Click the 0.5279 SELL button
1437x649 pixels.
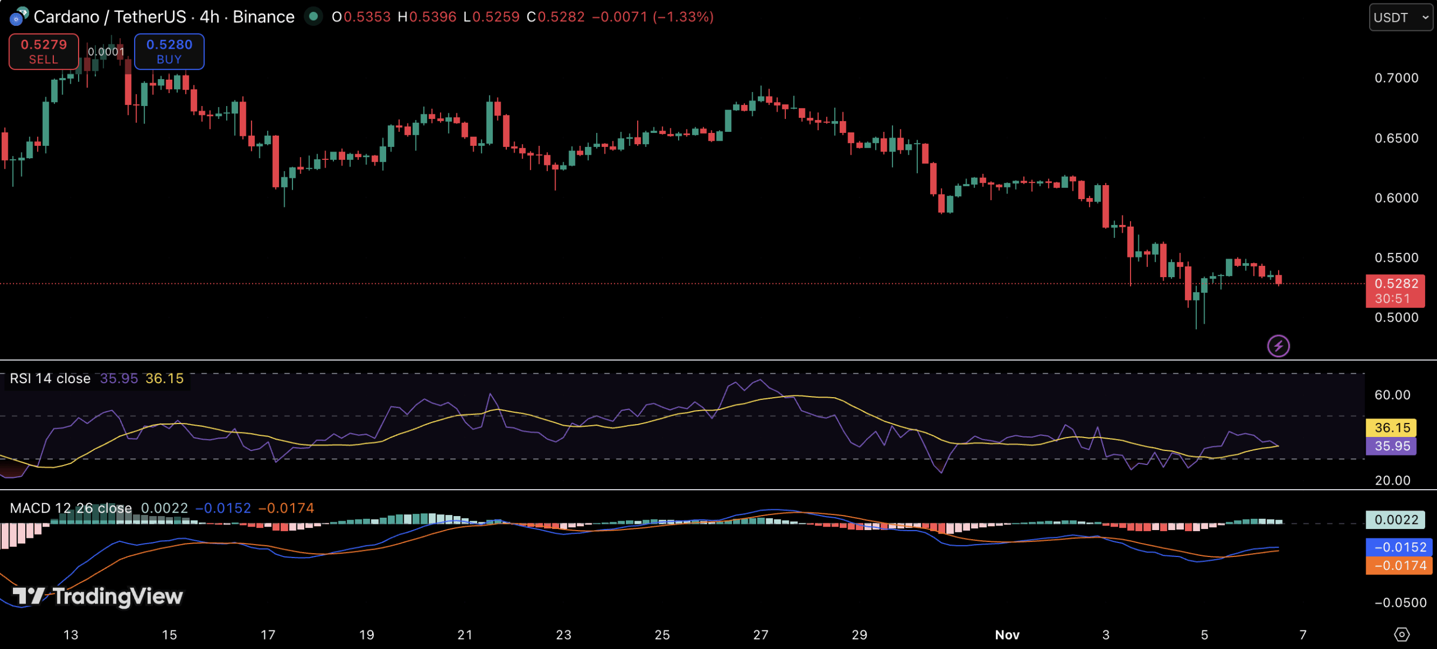pos(44,52)
